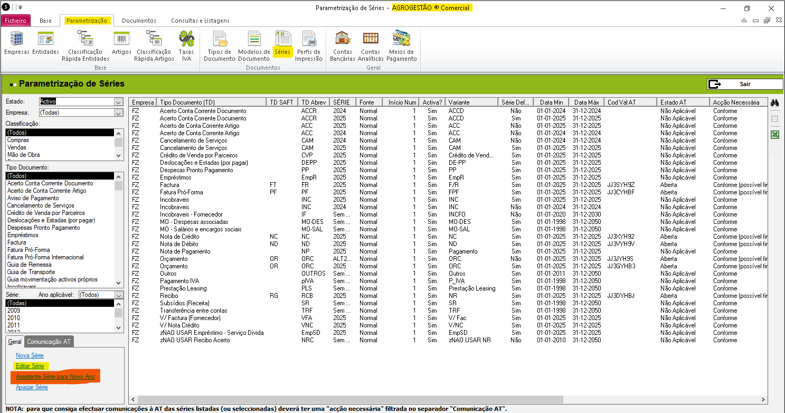Open Entidades from the ribbon
This screenshot has width=785, height=413.
pyautogui.click(x=45, y=40)
